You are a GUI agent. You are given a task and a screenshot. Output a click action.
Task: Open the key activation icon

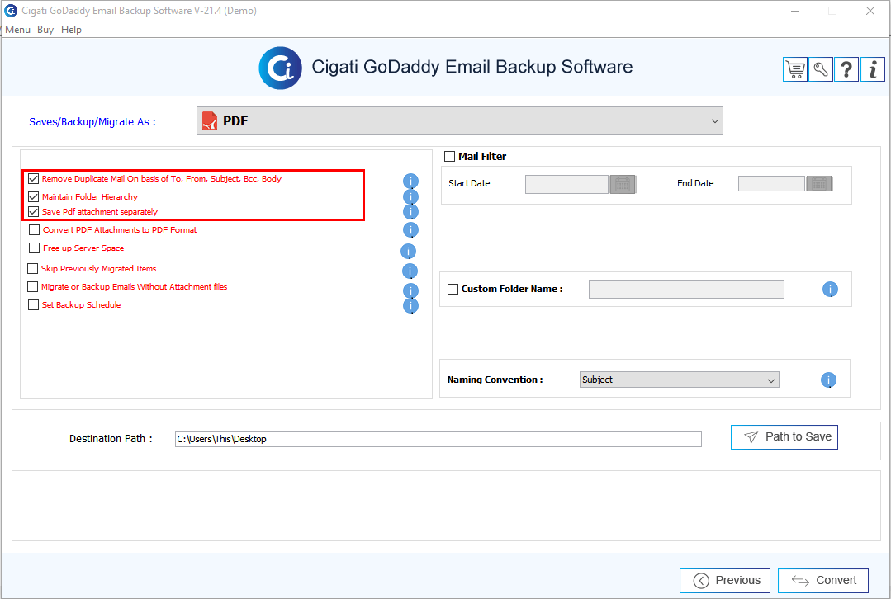coord(821,70)
